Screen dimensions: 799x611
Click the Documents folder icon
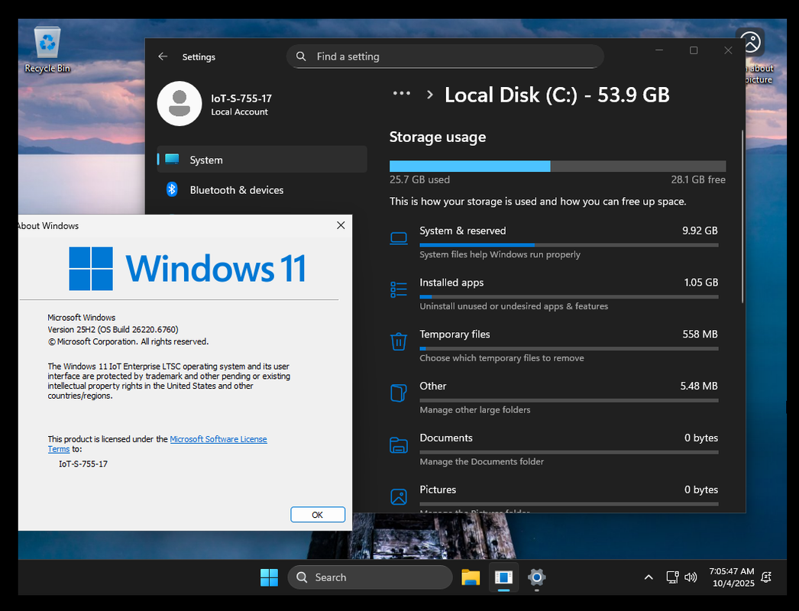[x=399, y=445]
